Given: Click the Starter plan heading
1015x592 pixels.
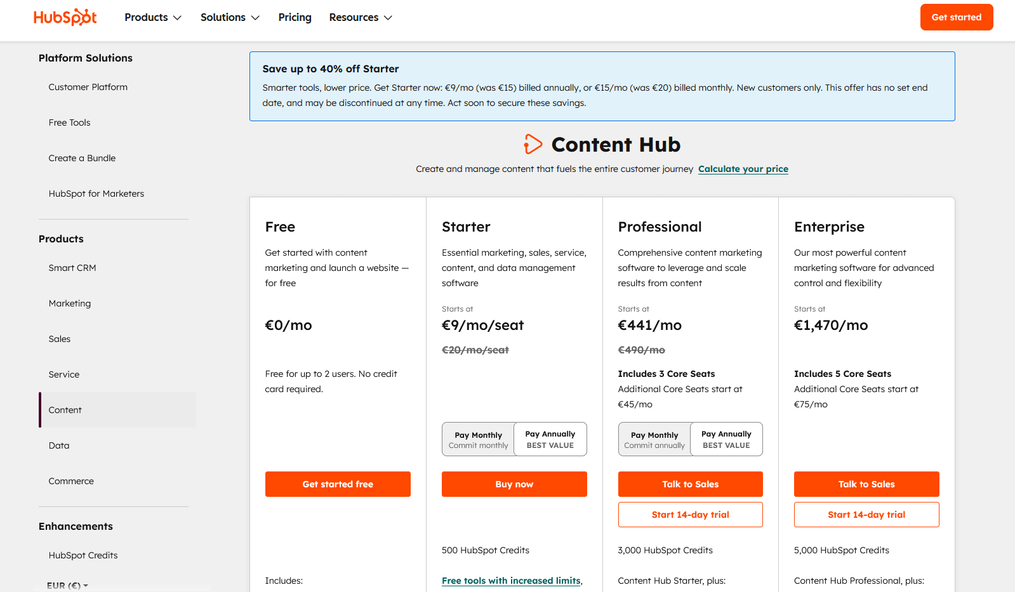Looking at the screenshot, I should point(466,227).
